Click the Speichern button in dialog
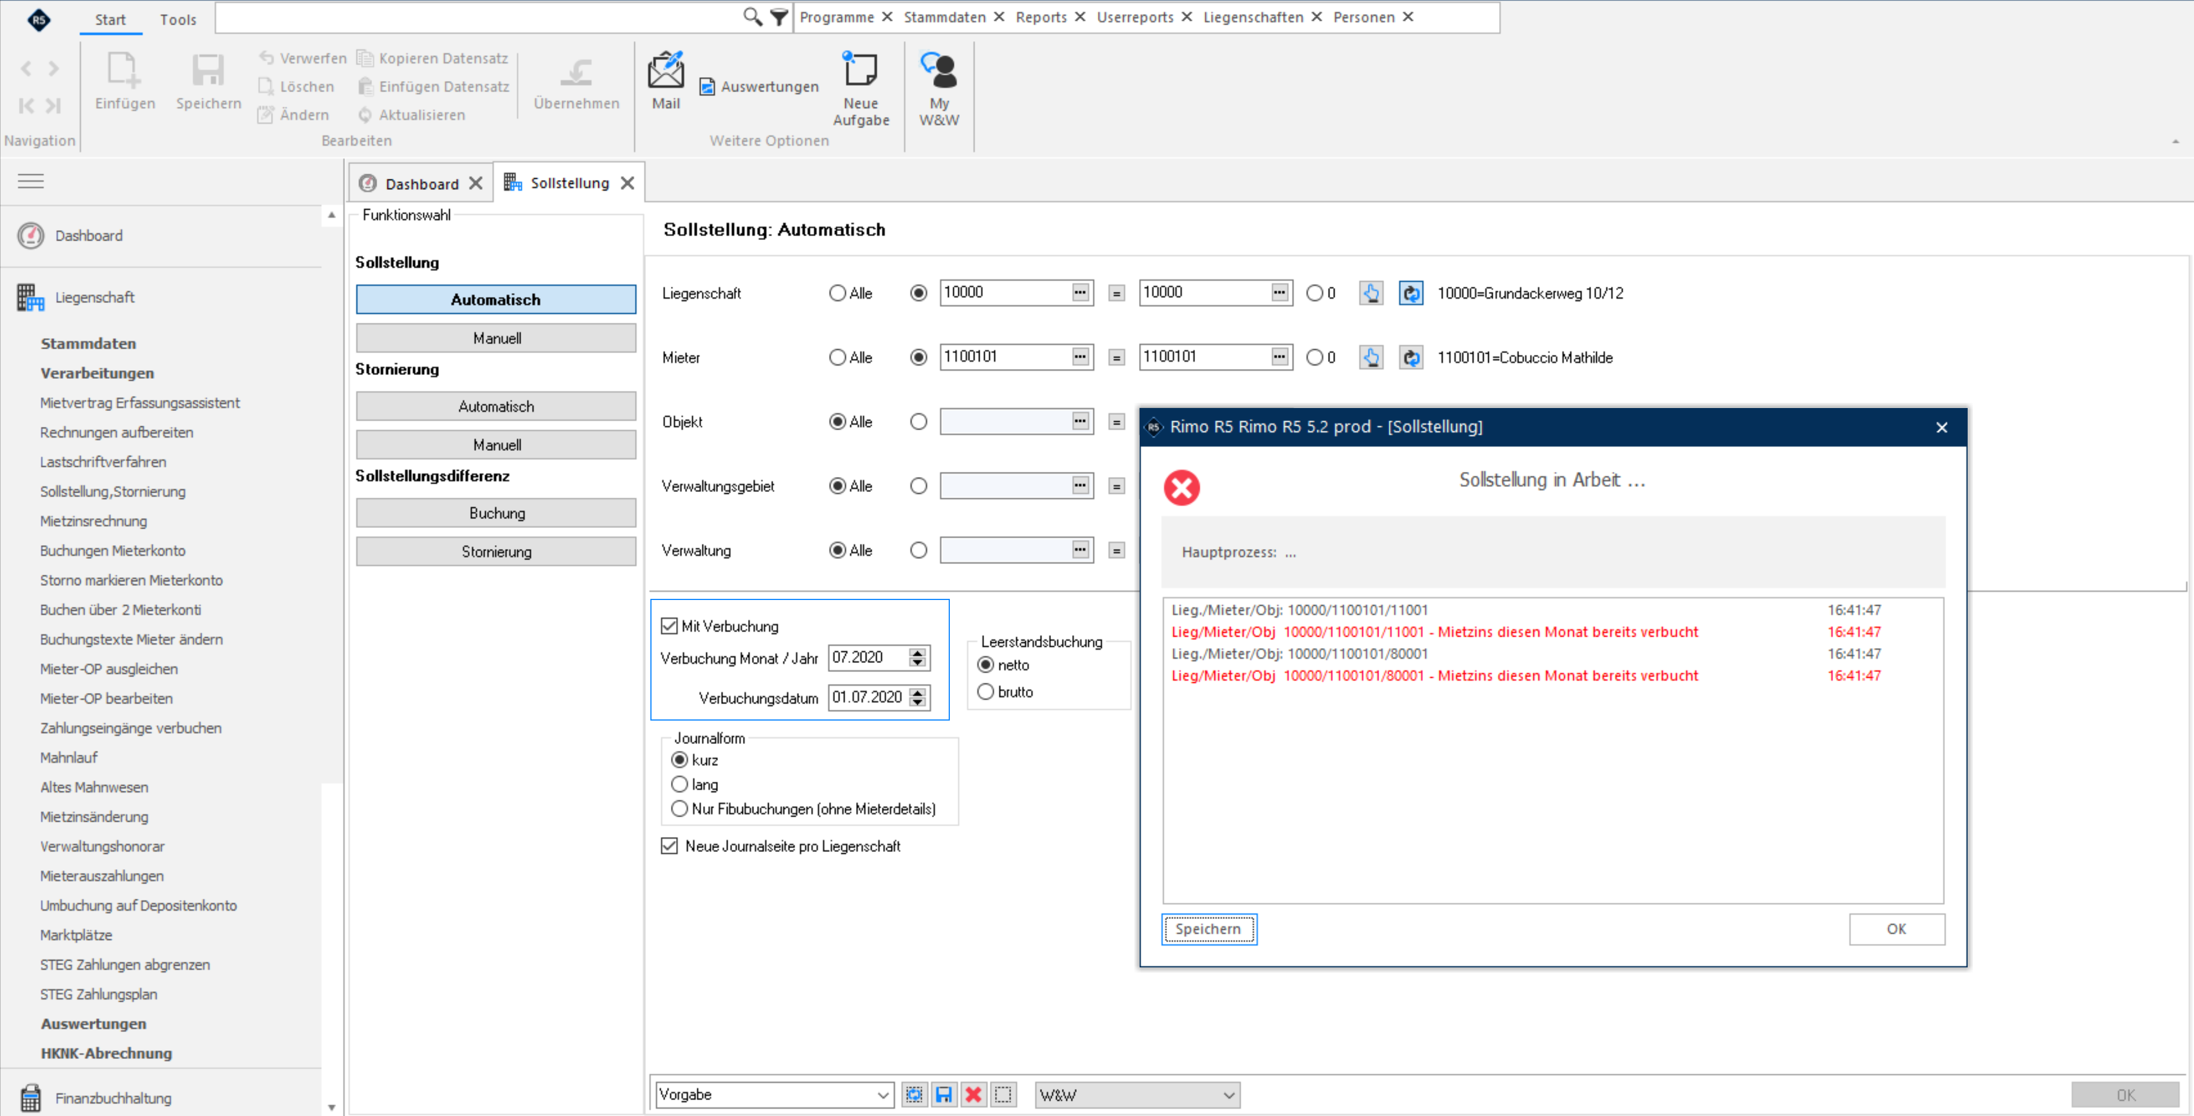Image resolution: width=2194 pixels, height=1116 pixels. [x=1208, y=929]
